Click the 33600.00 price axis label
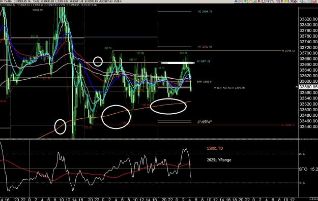This screenshot has width=318, height=201. (308, 81)
